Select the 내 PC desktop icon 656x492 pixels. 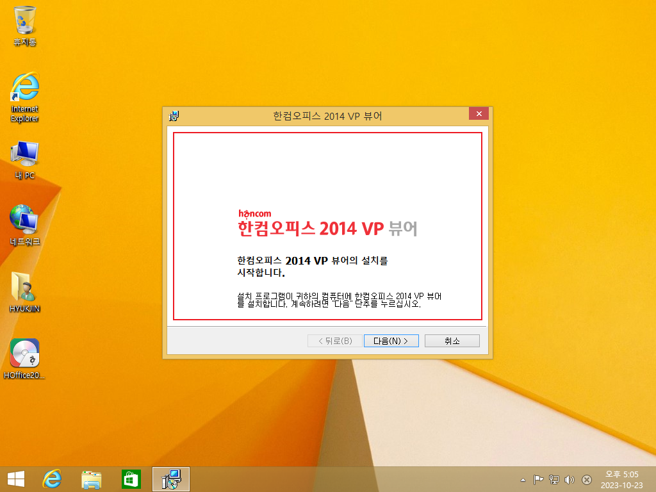[25, 160]
